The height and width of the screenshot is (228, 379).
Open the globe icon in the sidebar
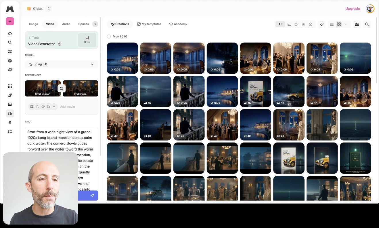pos(10,61)
